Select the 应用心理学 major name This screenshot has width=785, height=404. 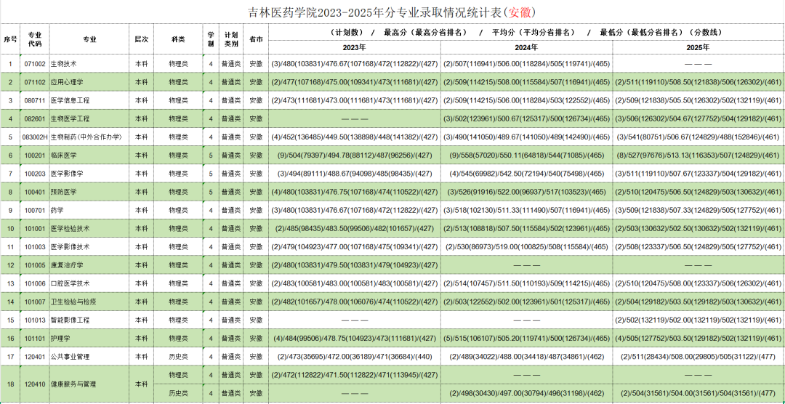click(x=67, y=82)
